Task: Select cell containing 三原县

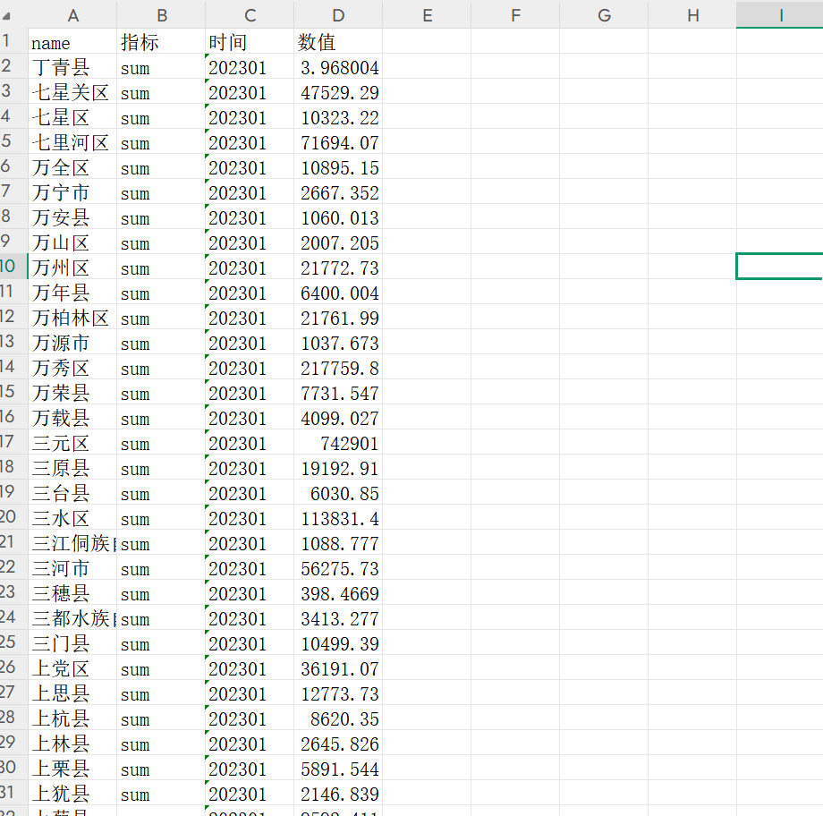Action: (x=72, y=467)
